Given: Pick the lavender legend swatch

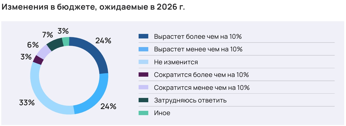Looking at the screenshot, I should coord(143,88).
